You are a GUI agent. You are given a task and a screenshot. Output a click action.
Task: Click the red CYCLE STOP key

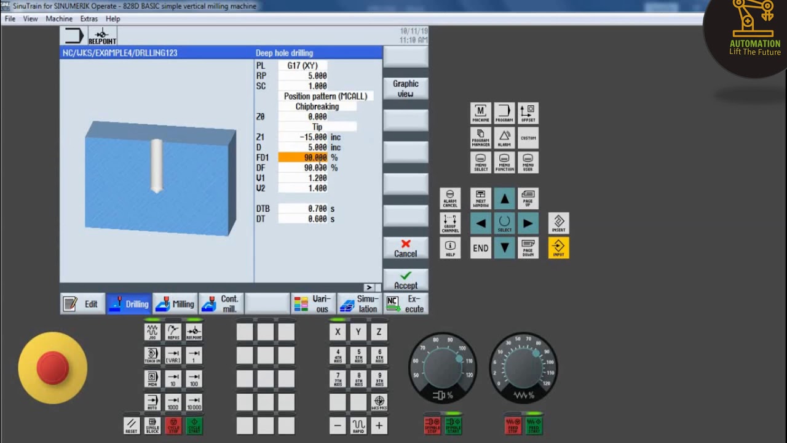173,426
